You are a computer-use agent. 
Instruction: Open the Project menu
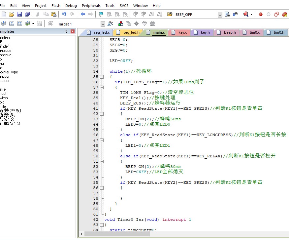41,6
